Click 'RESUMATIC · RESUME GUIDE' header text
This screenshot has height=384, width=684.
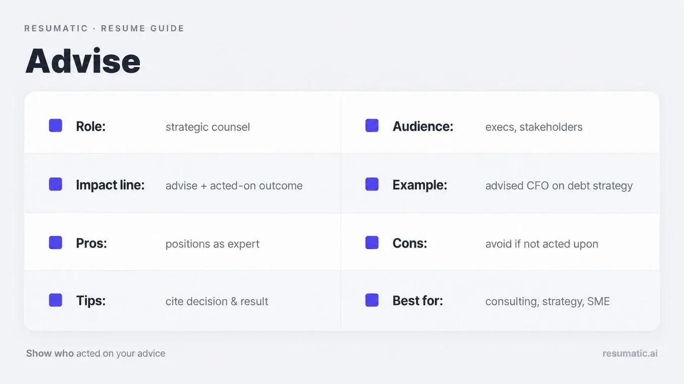point(104,29)
